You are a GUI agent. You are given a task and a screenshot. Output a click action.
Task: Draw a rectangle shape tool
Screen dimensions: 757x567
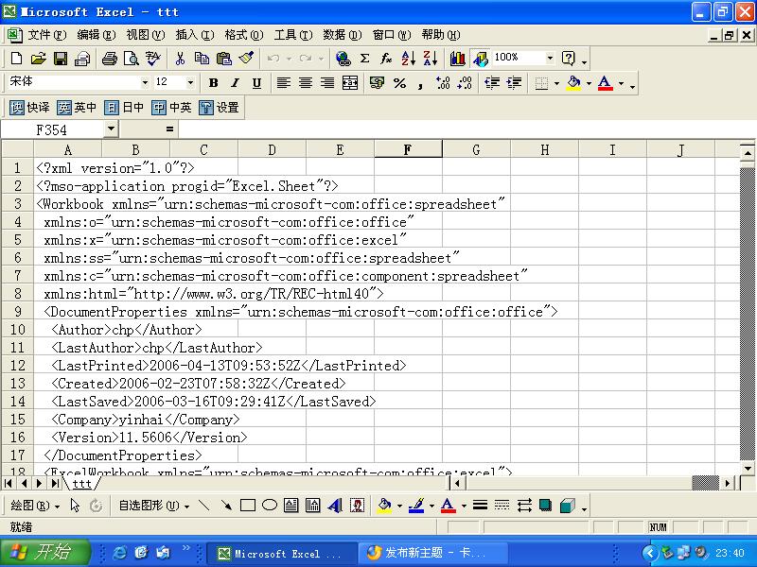248,506
